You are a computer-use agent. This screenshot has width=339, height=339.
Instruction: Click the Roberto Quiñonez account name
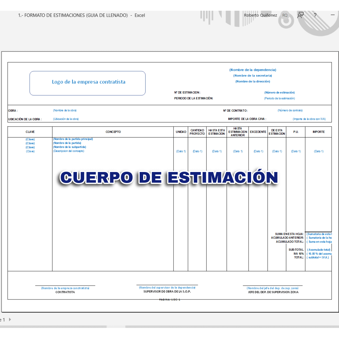pos(260,15)
